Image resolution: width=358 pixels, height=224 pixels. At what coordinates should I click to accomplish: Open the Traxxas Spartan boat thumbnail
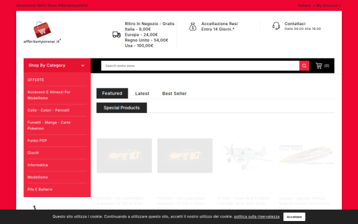(306, 155)
